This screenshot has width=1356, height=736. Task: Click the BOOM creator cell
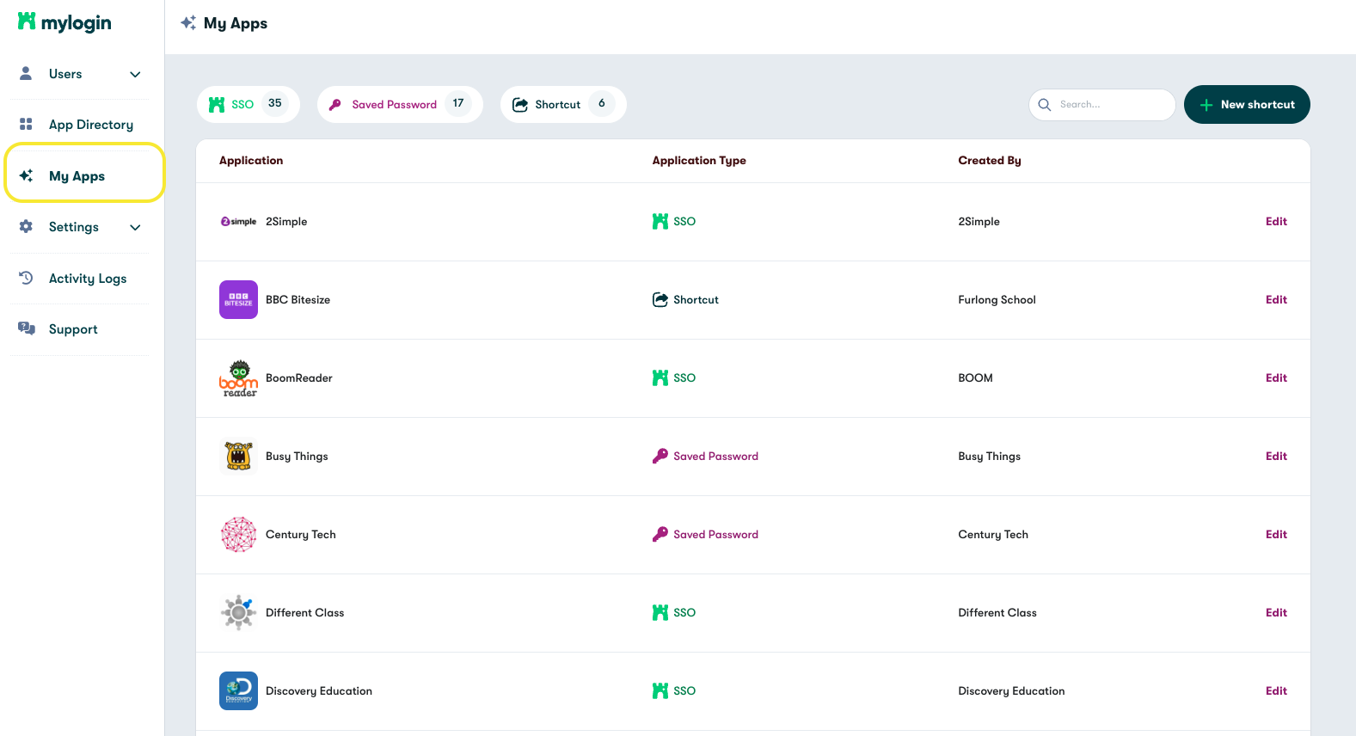(975, 377)
